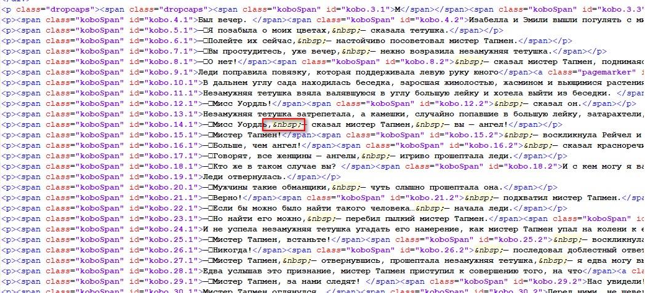Click "перебил пылкий мистер Тапмен."
This screenshot has width=645, height=293.
pyautogui.click(x=419, y=219)
